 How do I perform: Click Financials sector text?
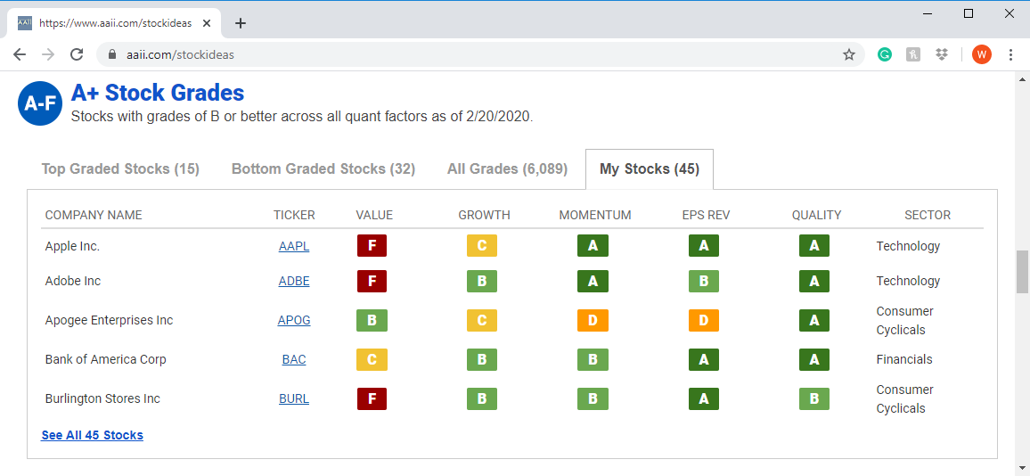coord(904,359)
